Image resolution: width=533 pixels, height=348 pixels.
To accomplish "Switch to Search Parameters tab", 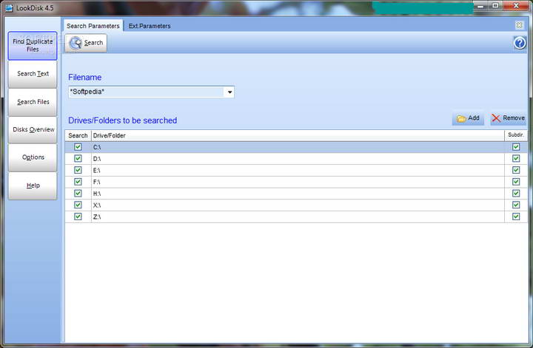I will tap(93, 26).
